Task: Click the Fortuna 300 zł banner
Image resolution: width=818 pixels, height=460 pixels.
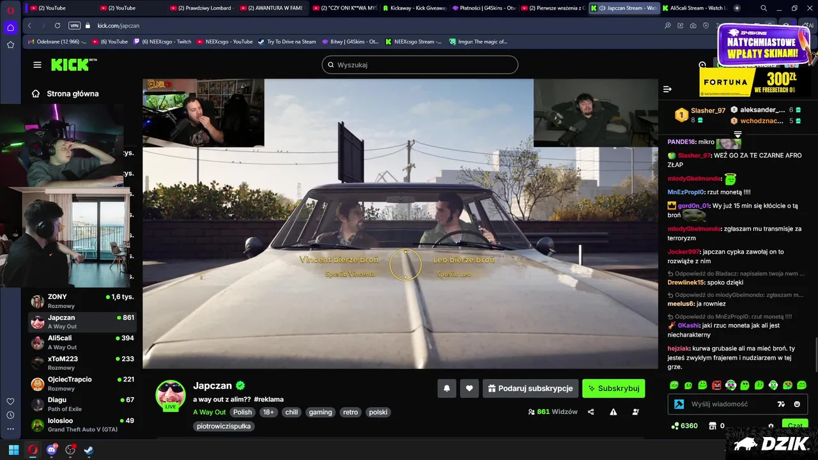Action: 755,82
